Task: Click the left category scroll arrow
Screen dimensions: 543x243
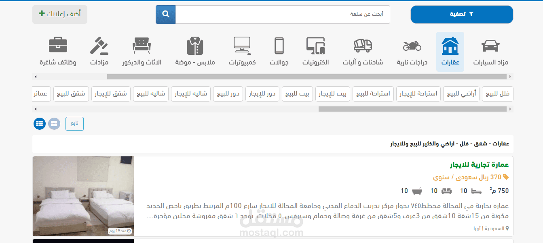Action: (x=36, y=76)
